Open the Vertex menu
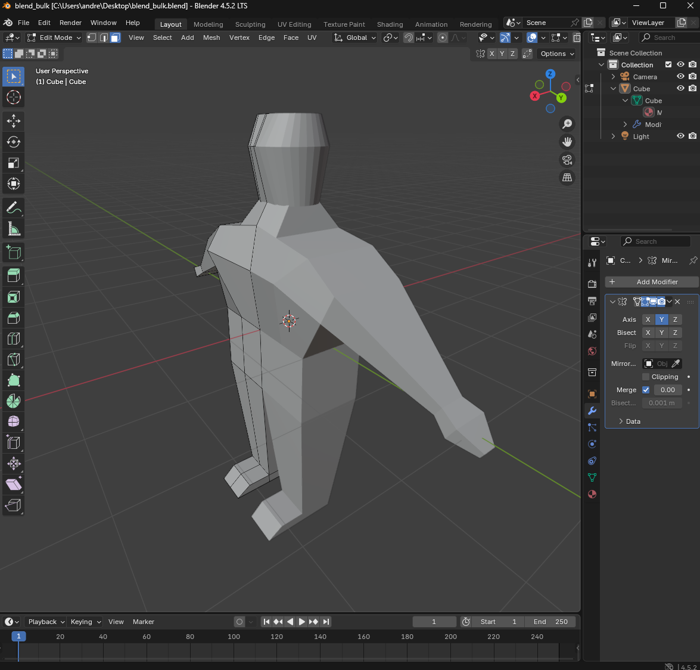The width and height of the screenshot is (700, 670). tap(239, 38)
